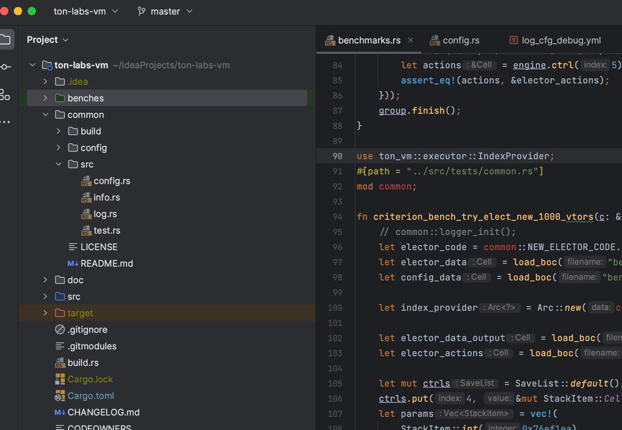
Task: Select the build.rs file in tree
Action: [83, 362]
